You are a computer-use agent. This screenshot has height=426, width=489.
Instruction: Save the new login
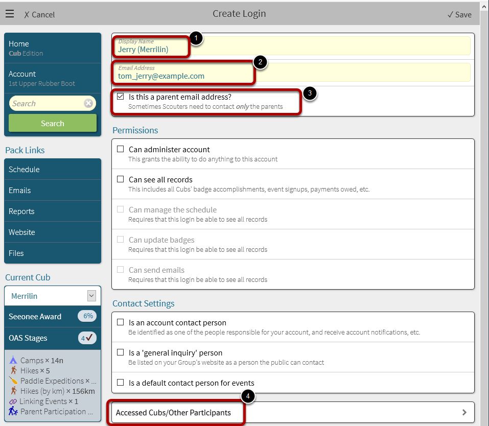coord(459,14)
